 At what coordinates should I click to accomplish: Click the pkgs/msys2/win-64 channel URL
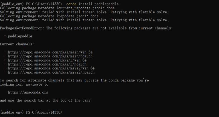51,68
